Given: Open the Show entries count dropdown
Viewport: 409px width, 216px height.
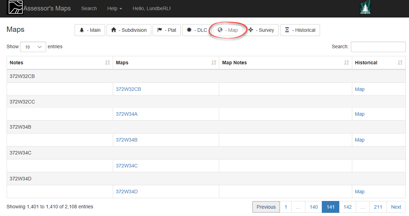Looking at the screenshot, I should point(33,47).
